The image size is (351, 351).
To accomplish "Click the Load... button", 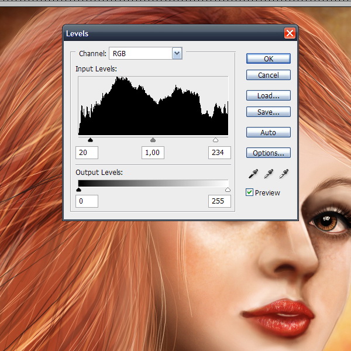I will click(269, 95).
